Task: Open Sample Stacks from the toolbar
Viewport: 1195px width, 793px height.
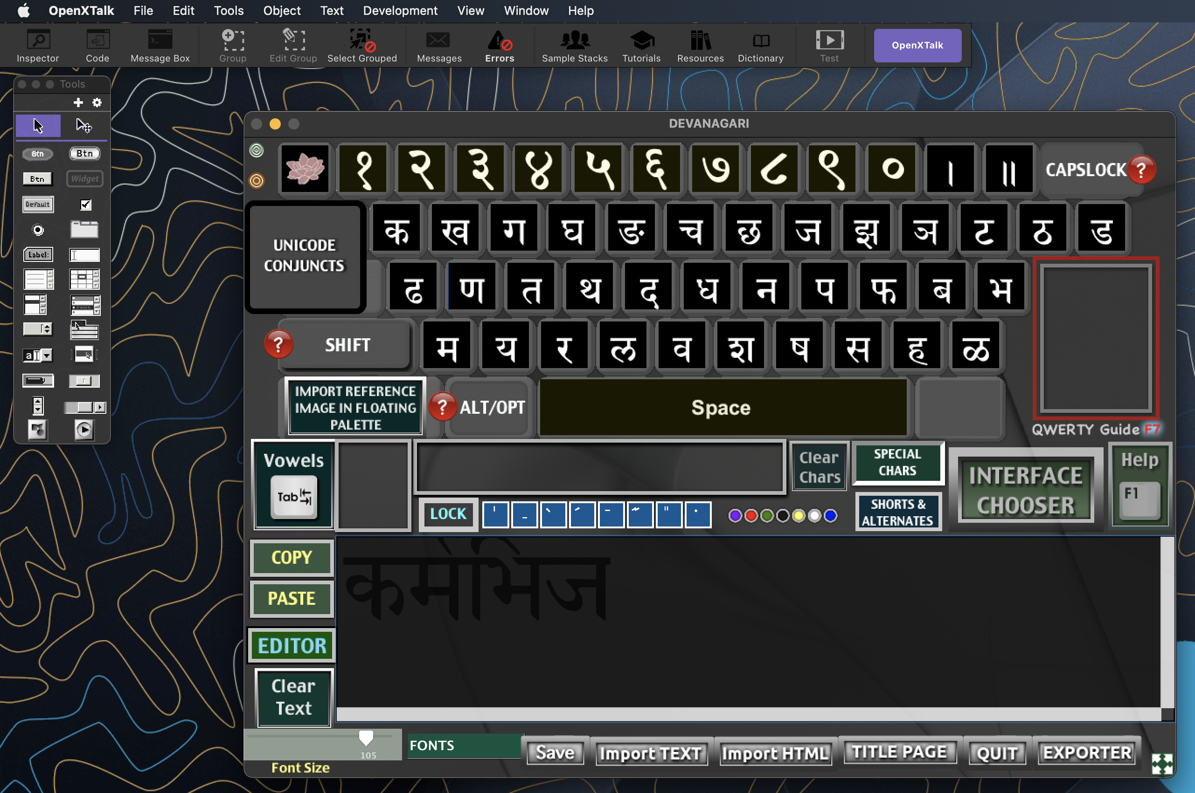Action: (575, 46)
